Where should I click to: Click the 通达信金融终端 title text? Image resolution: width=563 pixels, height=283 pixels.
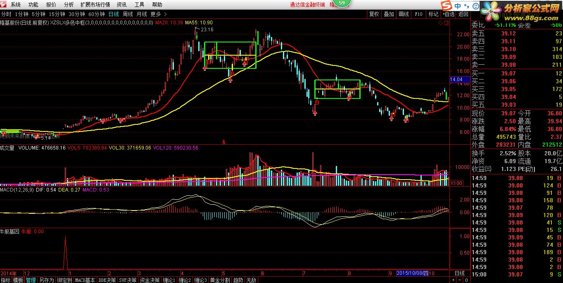(307, 5)
